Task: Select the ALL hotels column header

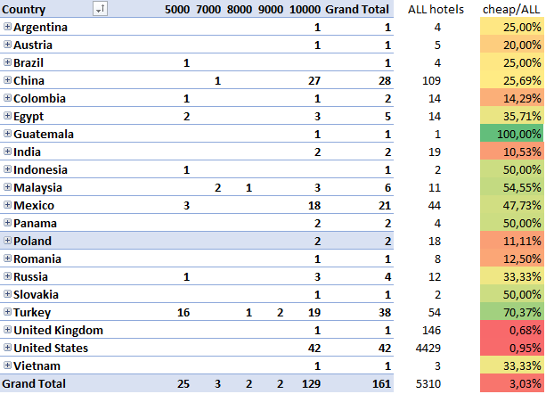Action: [436, 9]
